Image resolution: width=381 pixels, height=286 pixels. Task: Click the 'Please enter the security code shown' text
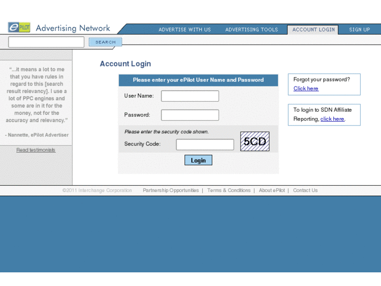(x=167, y=132)
